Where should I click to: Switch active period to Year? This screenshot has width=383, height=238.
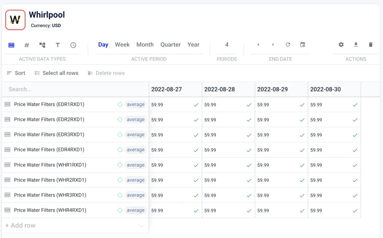tap(193, 45)
